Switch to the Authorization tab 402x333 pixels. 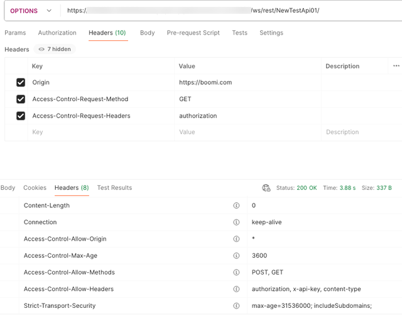click(57, 33)
